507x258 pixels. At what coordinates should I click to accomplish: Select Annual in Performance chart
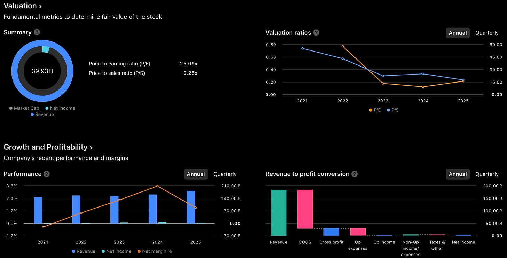tap(196, 174)
